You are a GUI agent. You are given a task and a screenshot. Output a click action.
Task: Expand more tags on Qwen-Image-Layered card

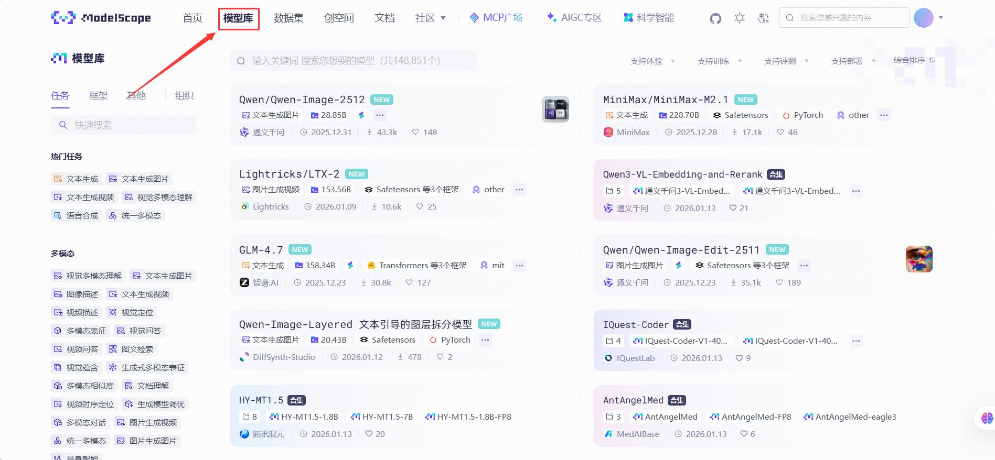485,340
